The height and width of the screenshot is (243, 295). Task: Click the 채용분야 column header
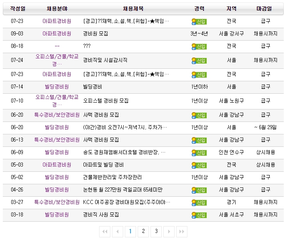click(x=57, y=8)
